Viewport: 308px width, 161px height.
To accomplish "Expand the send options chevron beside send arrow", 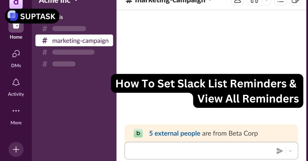I will click(x=290, y=151).
